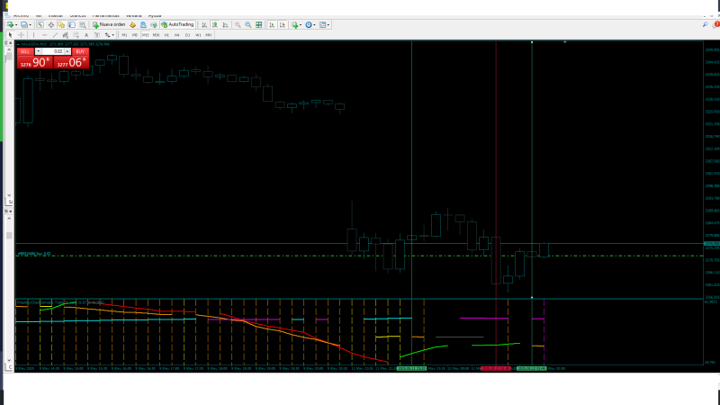Expand the new chart dropdown arrow
720x405 pixels.
pyautogui.click(x=16, y=25)
